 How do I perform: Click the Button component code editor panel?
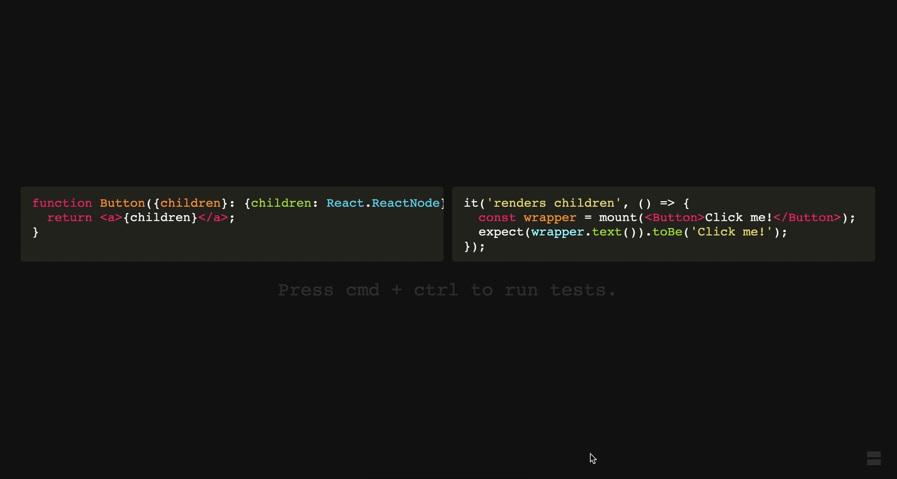(232, 224)
